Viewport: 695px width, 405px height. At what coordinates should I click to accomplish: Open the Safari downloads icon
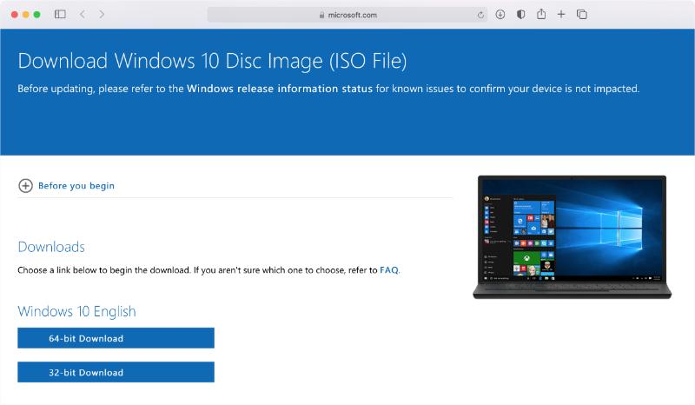pos(500,14)
